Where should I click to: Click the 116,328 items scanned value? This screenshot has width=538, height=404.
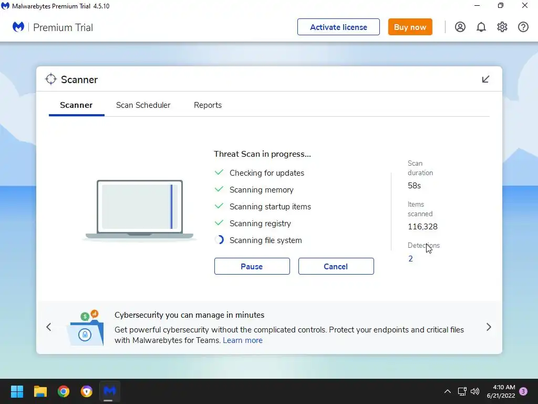[422, 227]
